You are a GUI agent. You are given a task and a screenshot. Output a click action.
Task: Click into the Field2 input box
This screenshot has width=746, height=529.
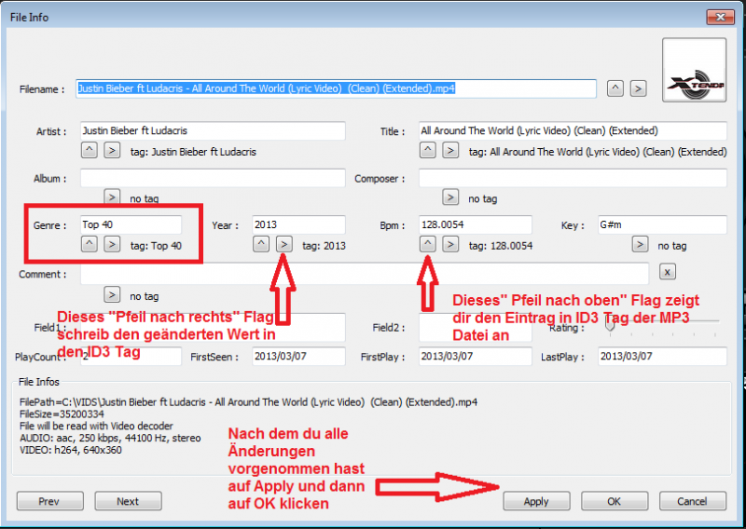tap(476, 327)
